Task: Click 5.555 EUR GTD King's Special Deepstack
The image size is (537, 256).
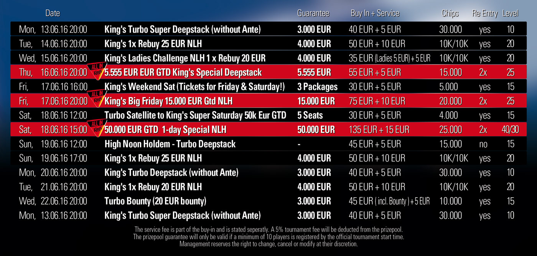Action: (183, 72)
